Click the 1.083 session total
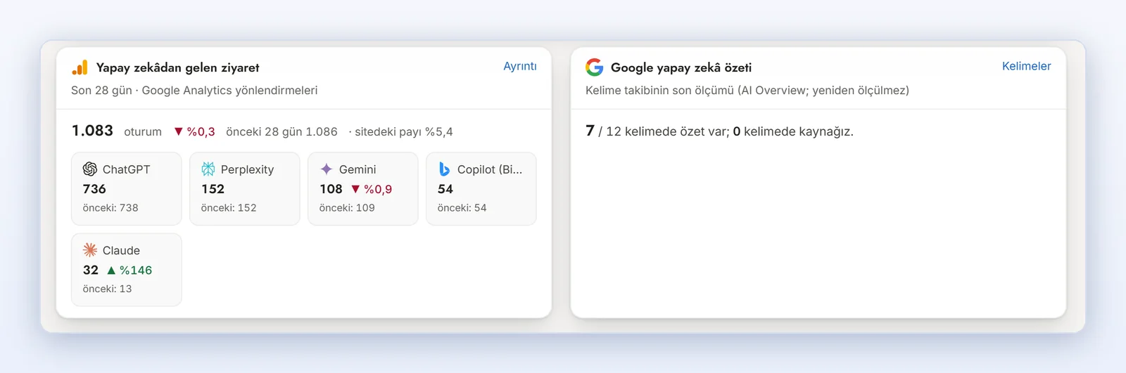 click(x=92, y=131)
